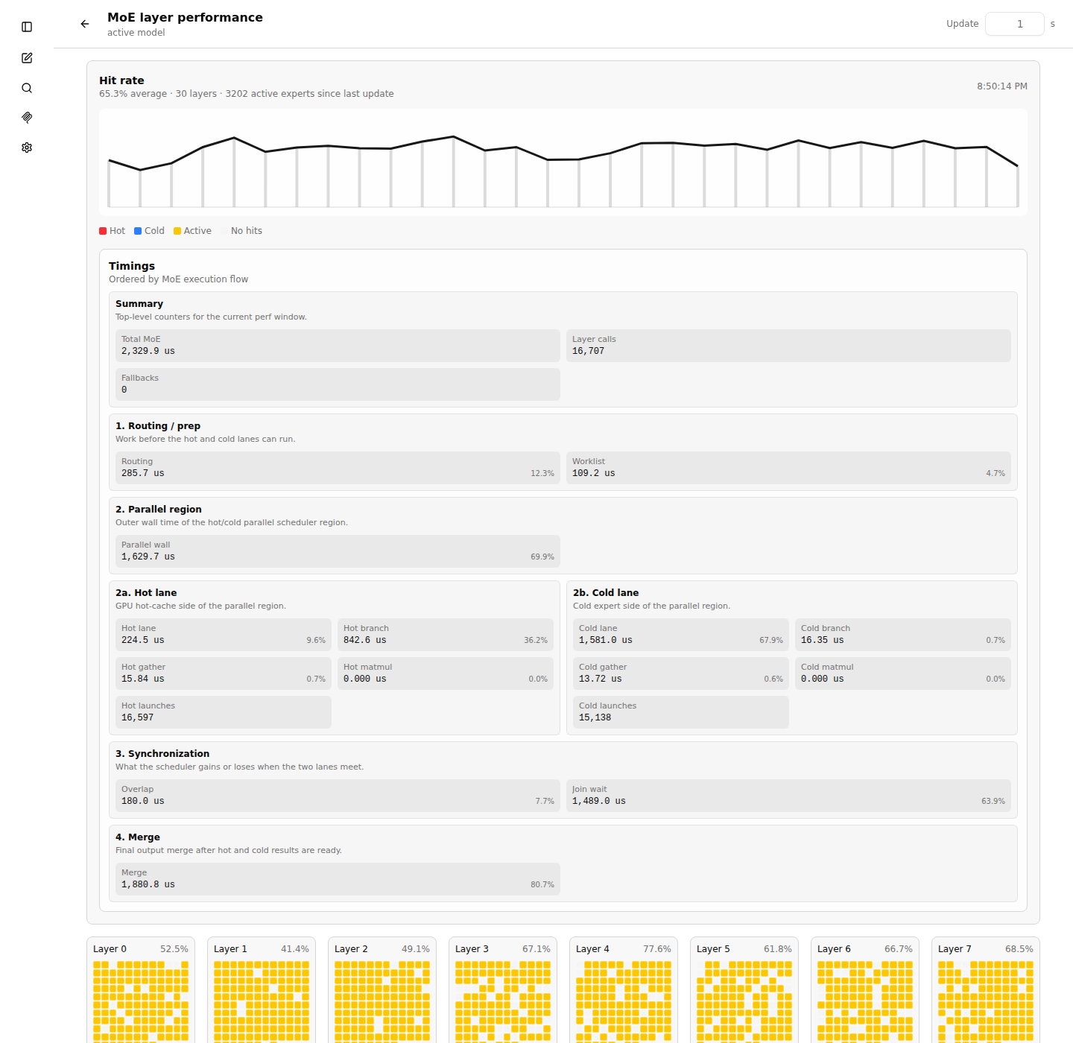Click the 4. Merge heading
The height and width of the screenshot is (1043, 1073).
(138, 837)
